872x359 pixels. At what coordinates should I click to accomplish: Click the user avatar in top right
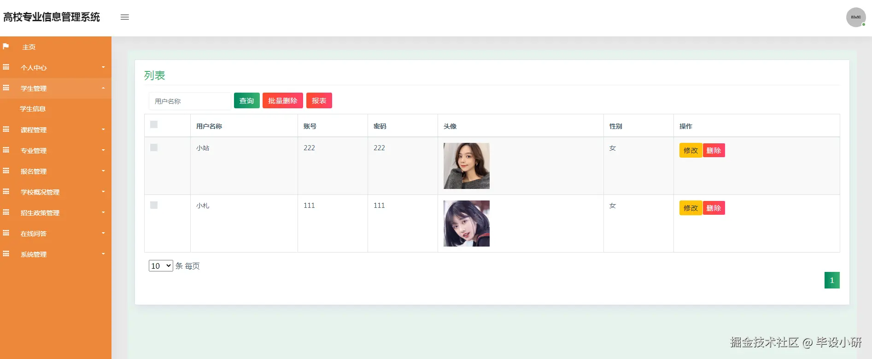pos(855,17)
